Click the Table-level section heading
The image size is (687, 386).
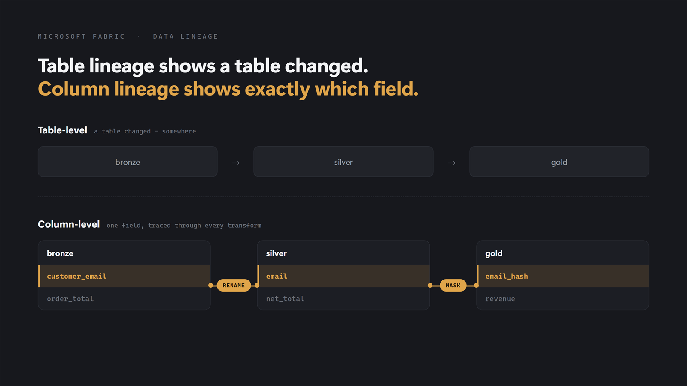pyautogui.click(x=62, y=130)
